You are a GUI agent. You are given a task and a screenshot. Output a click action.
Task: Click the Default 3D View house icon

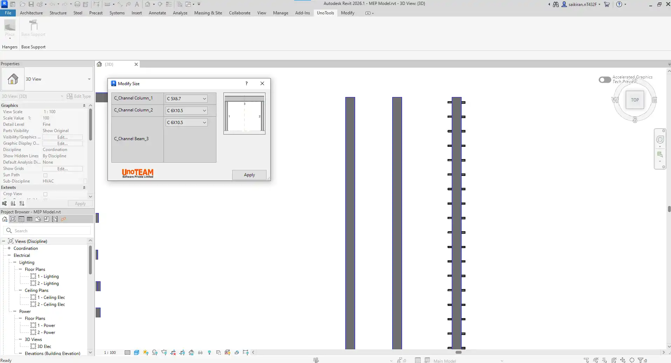tap(148, 4)
